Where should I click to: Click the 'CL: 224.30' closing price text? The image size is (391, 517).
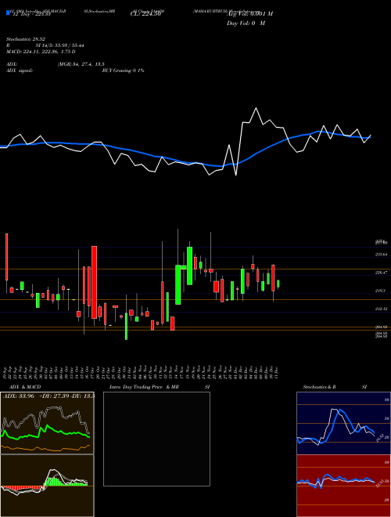pos(145,14)
